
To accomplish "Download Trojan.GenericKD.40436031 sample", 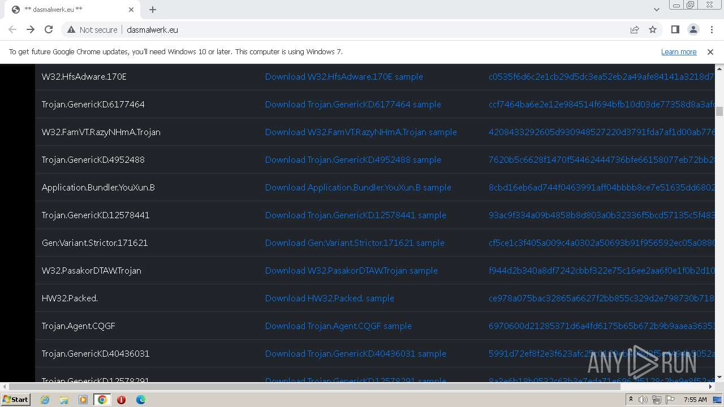I will pyautogui.click(x=356, y=353).
